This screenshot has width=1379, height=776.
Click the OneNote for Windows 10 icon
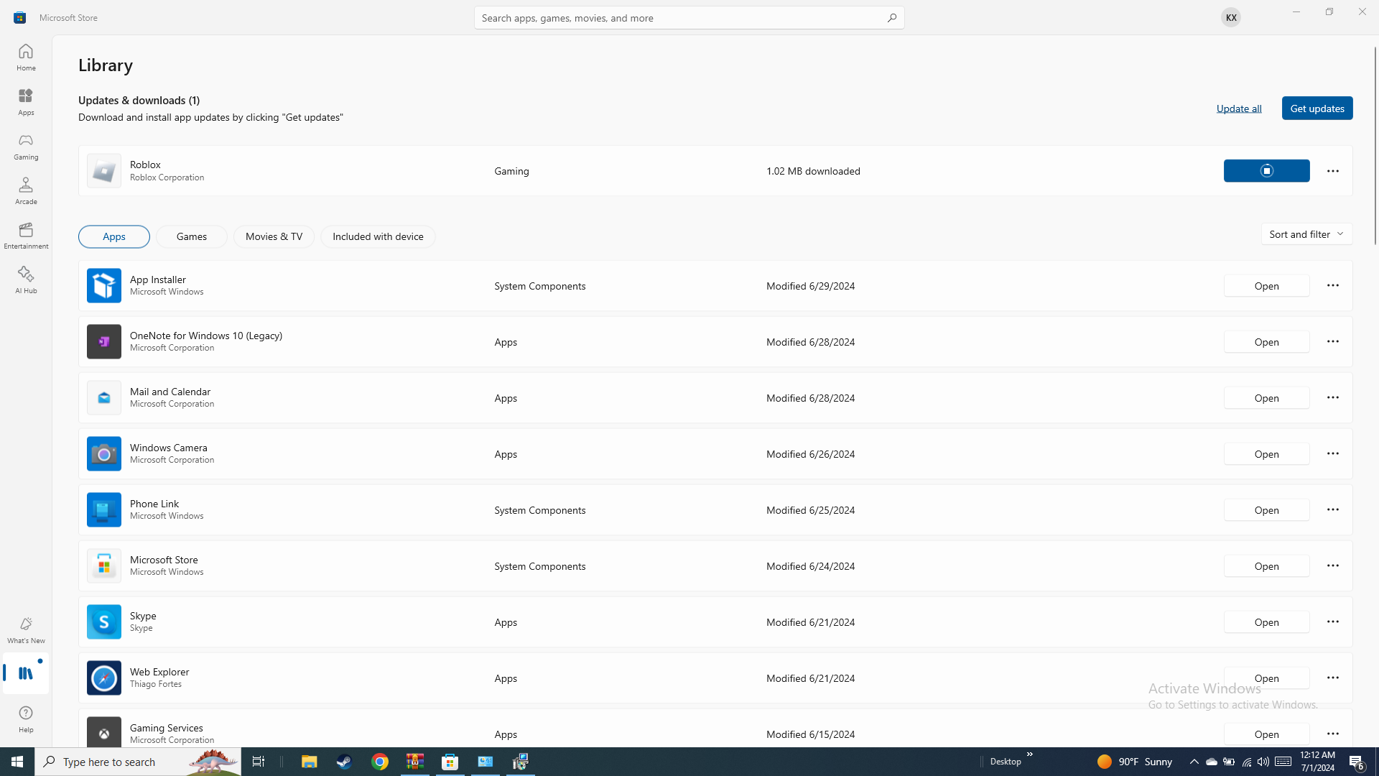(104, 341)
